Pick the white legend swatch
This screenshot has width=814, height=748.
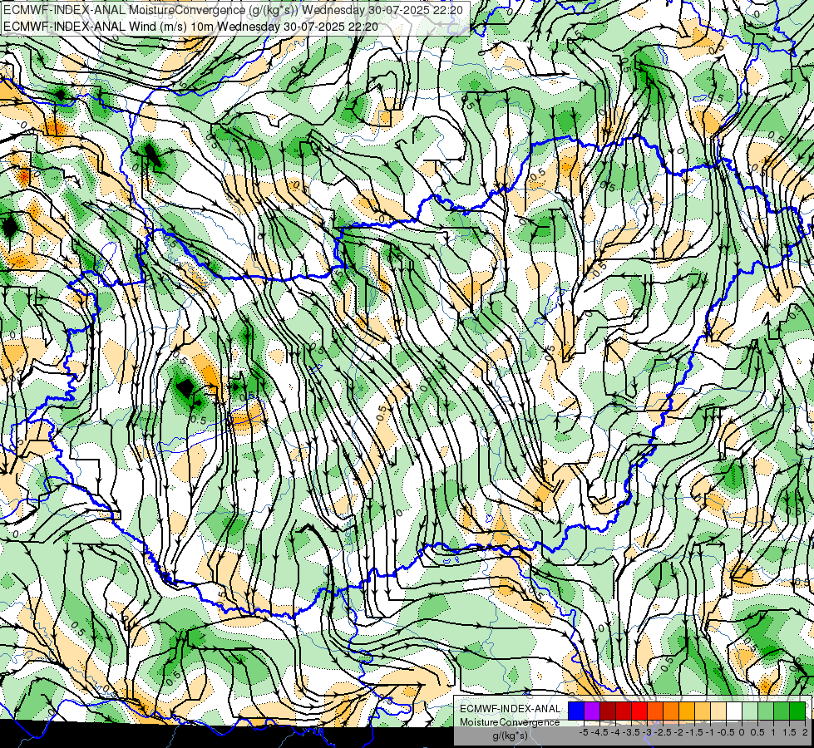pyautogui.click(x=734, y=711)
